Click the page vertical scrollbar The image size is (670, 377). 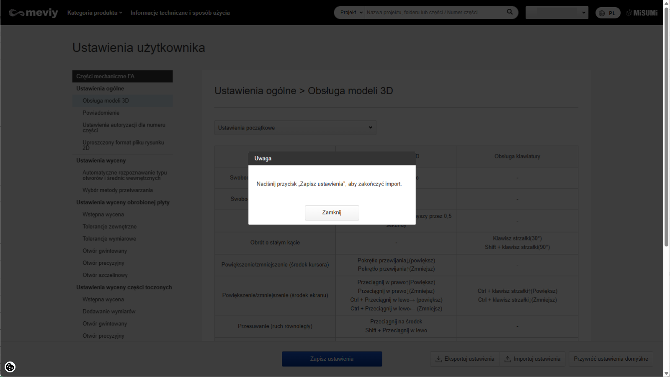point(666,126)
